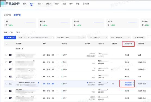This screenshot has height=102, width=151.
Task: Click the blue negative-keyword links in the highlighted row
Action: tap(129, 84)
